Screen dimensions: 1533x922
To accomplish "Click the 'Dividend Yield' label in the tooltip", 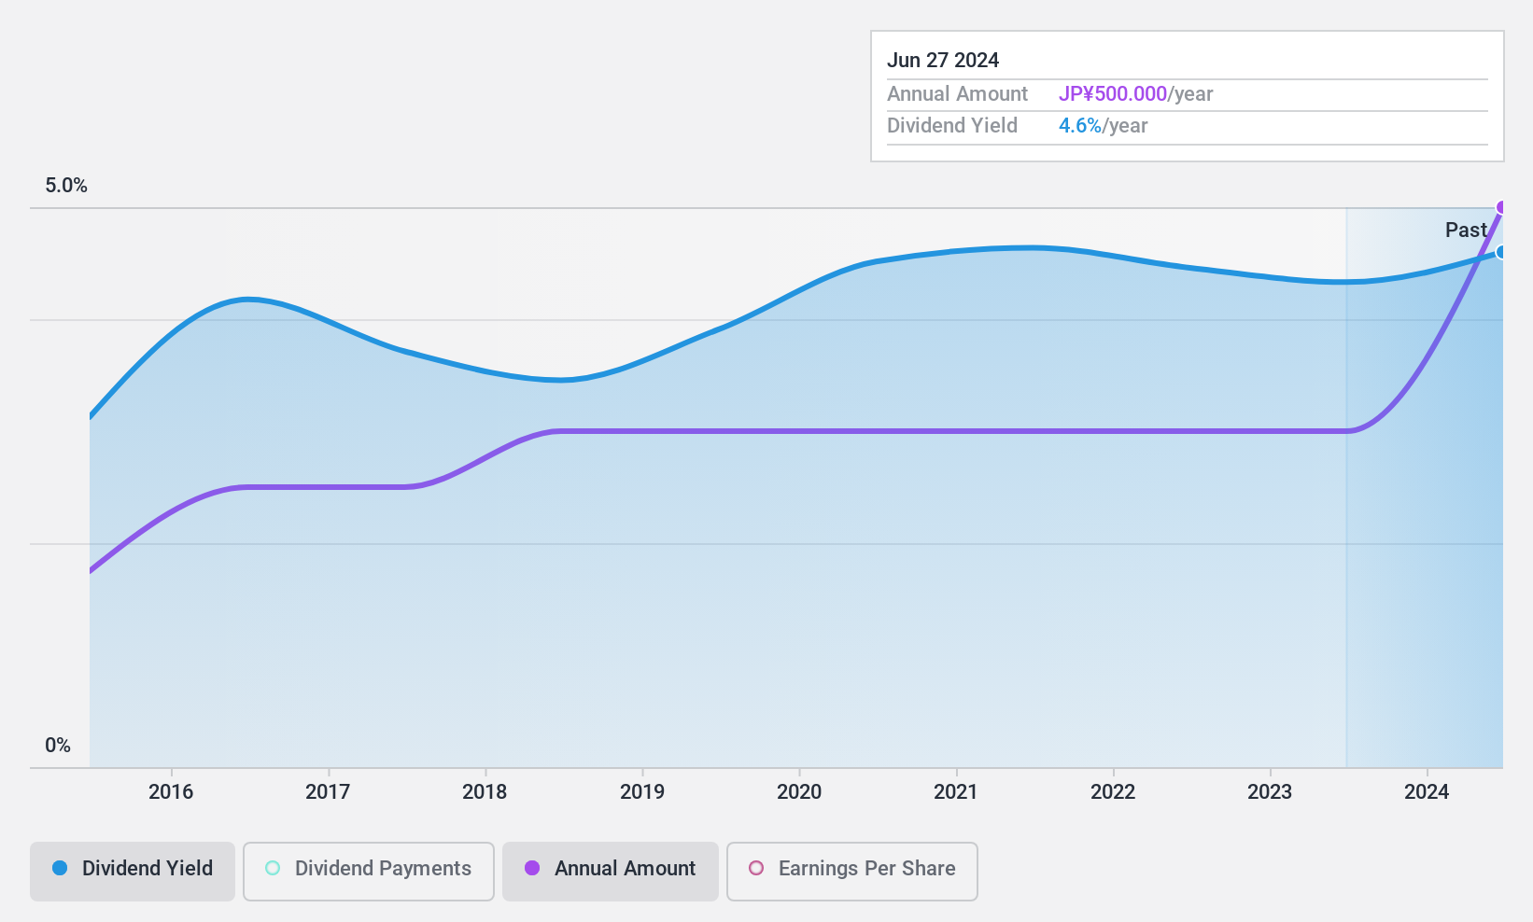I will point(952,126).
